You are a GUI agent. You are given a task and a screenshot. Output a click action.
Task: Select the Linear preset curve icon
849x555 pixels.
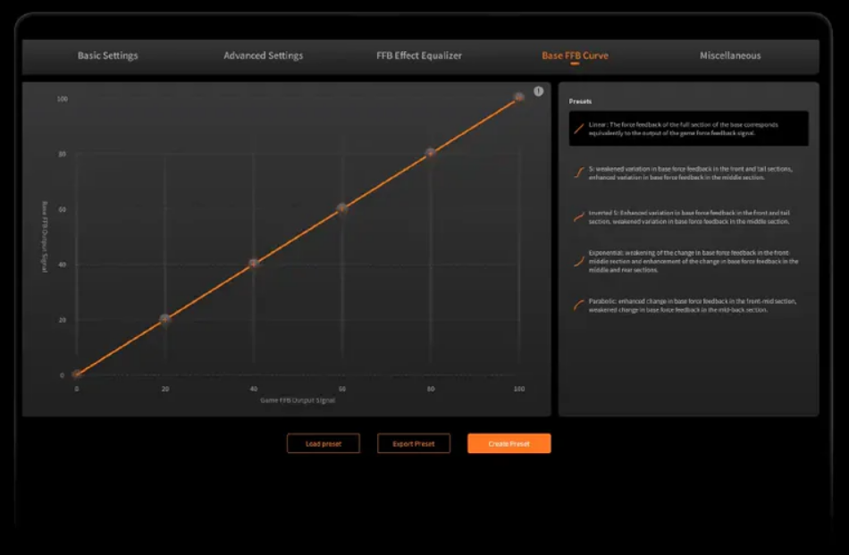coord(579,129)
